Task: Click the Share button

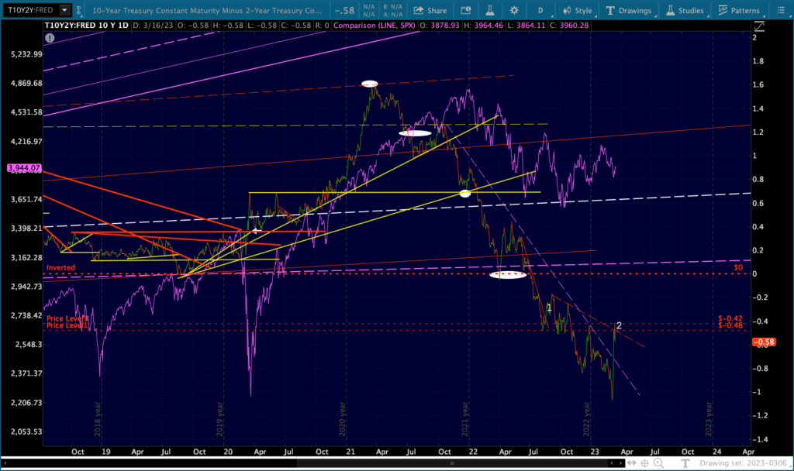Action: (x=430, y=10)
